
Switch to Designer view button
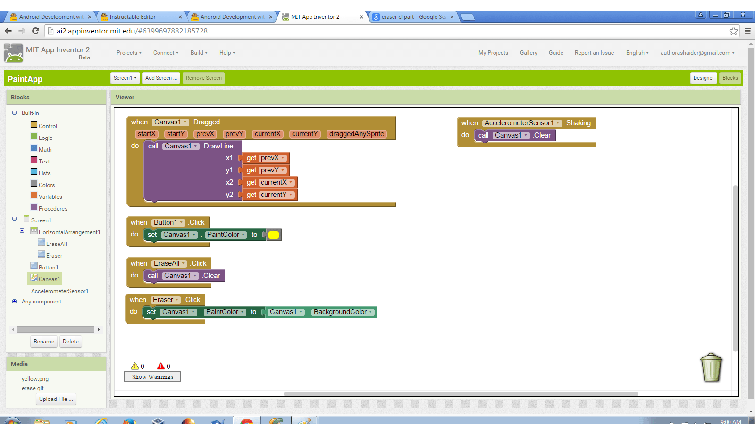(x=704, y=78)
